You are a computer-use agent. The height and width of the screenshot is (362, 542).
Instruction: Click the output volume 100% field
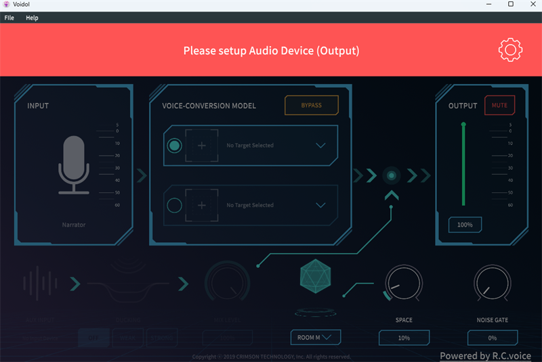coord(465,225)
